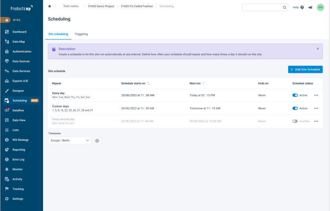The width and height of the screenshot is (330, 211).
Task: Open announcements via megaphone icon
Action: point(310,7)
